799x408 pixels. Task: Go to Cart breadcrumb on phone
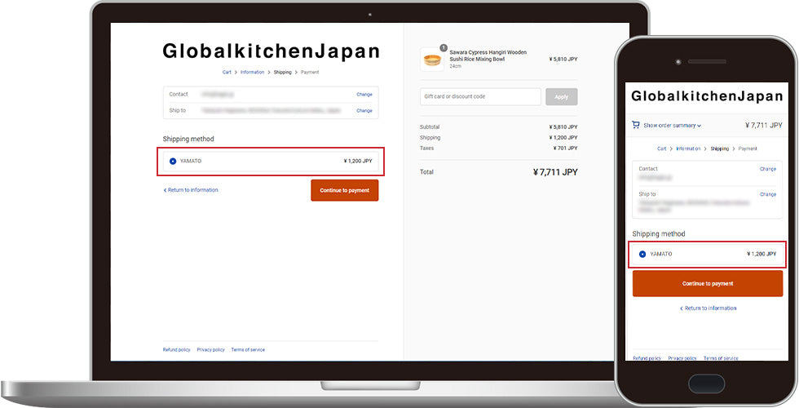661,149
